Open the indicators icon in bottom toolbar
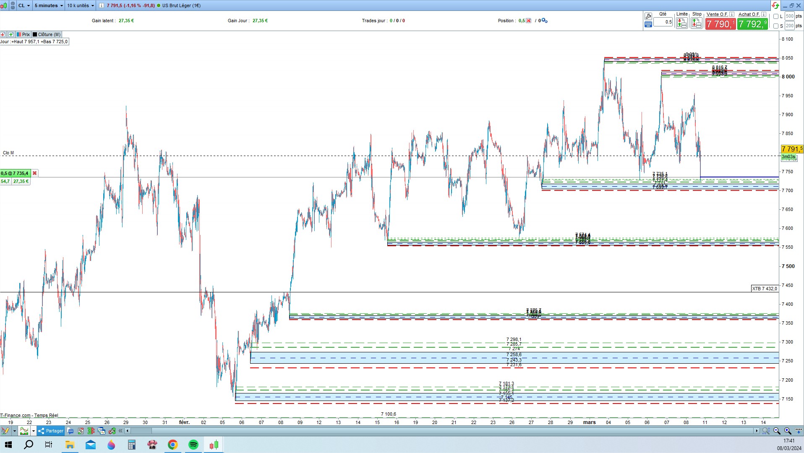This screenshot has height=453, width=804. pyautogui.click(x=24, y=431)
